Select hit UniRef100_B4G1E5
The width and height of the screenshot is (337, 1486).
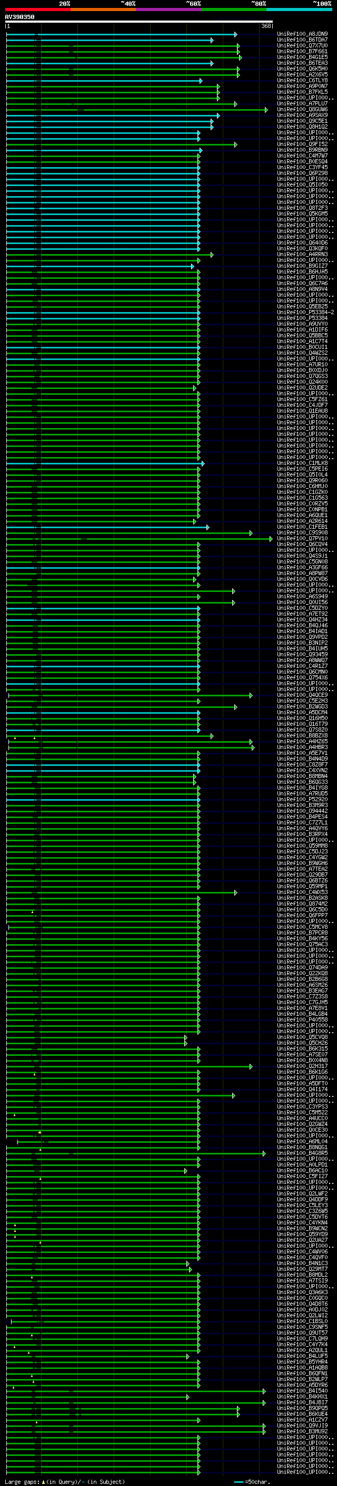pyautogui.click(x=302, y=57)
